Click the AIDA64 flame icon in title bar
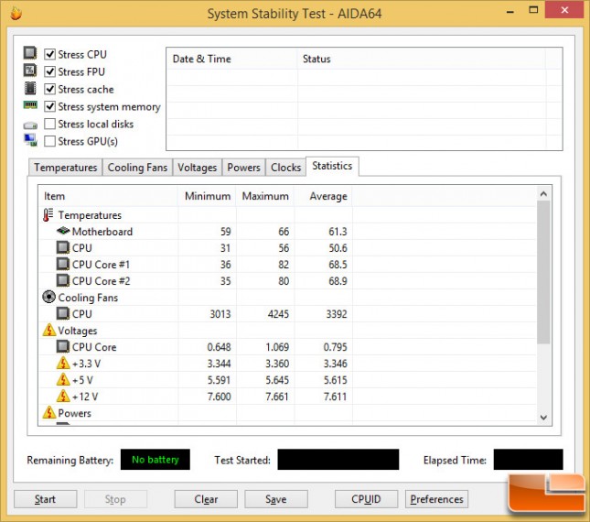The height and width of the screenshot is (522, 590). (16, 13)
